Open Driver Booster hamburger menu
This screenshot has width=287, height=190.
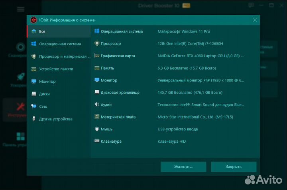pos(21,9)
